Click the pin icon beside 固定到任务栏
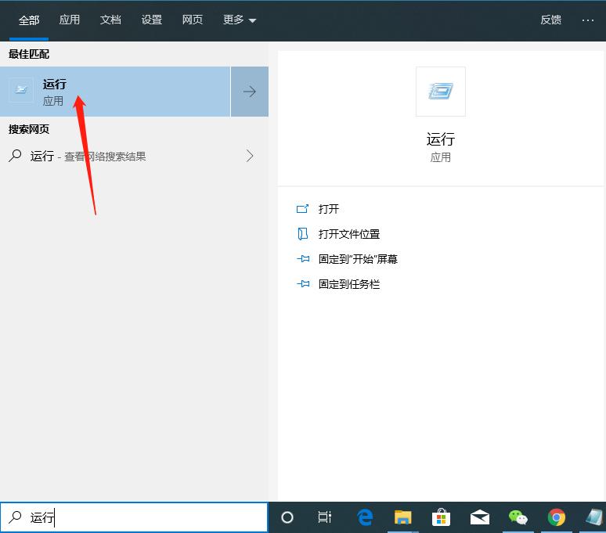The height and width of the screenshot is (533, 606). coord(303,284)
